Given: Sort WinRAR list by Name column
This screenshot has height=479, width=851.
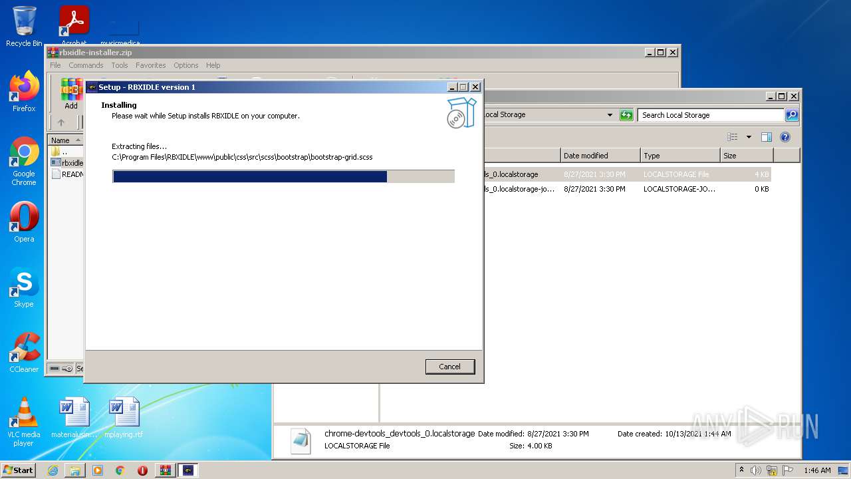Looking at the screenshot, I should (x=66, y=140).
